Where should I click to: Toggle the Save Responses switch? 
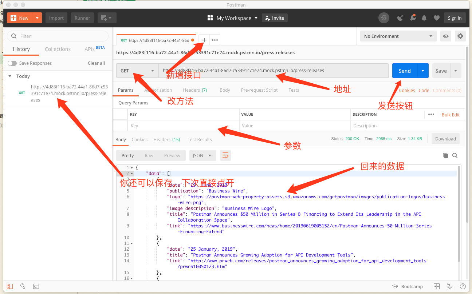coord(12,63)
